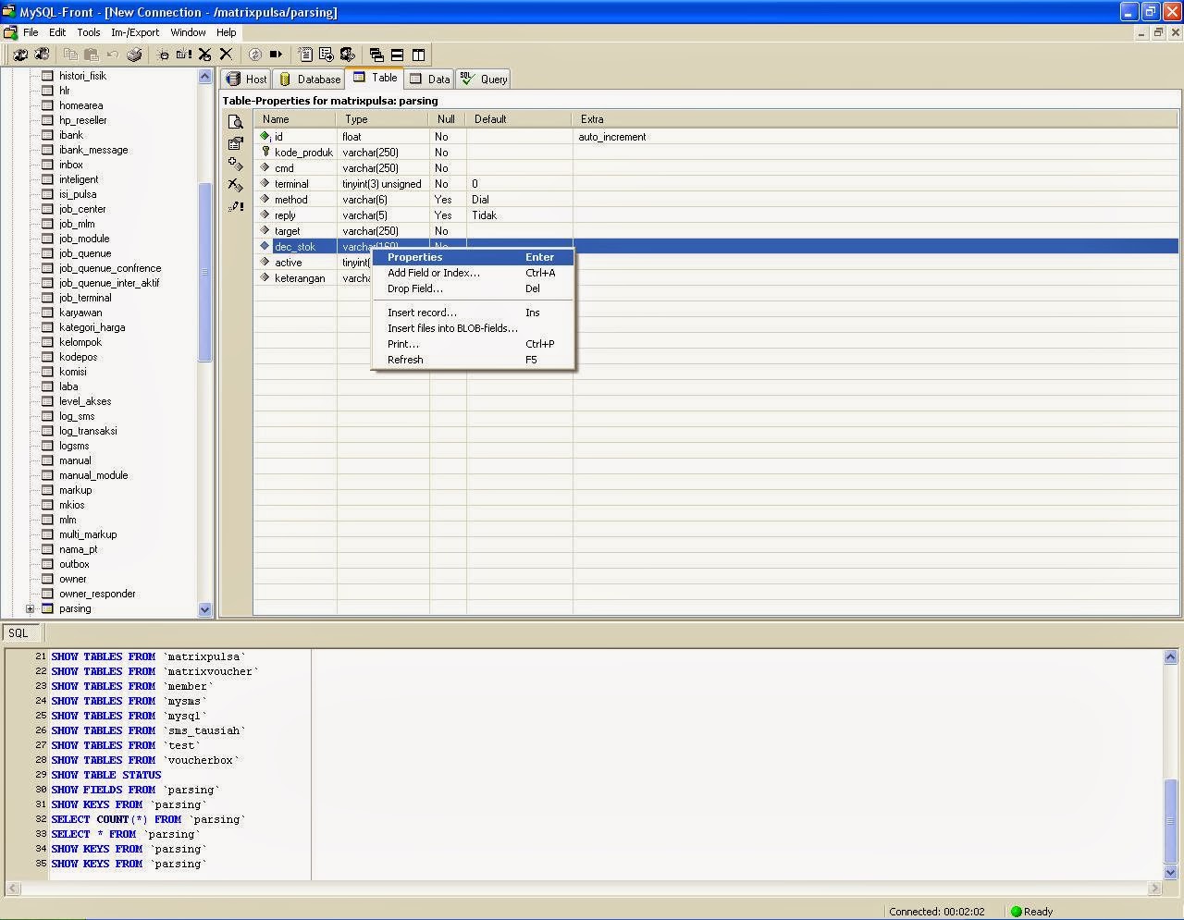Select the job_queue table in the tree
The height and width of the screenshot is (920, 1184).
click(85, 253)
